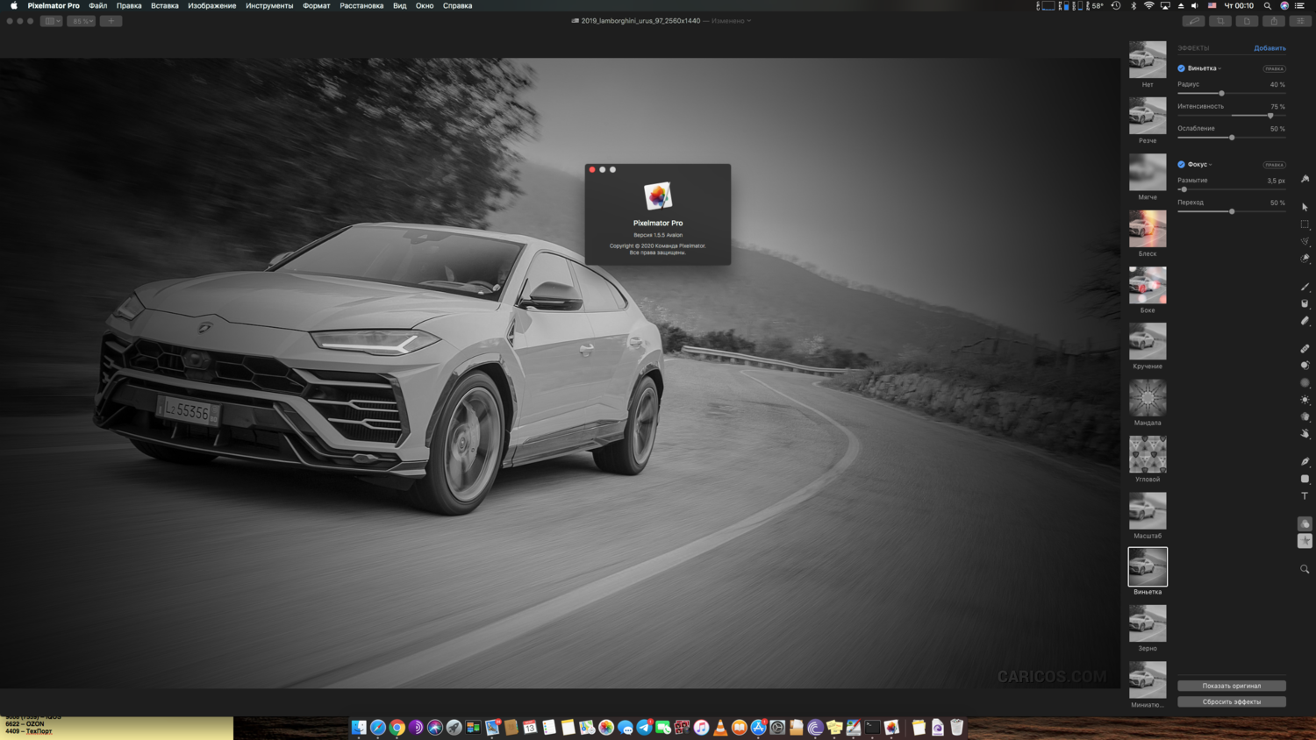Open the Расстановка menu
1316x740 pixels.
click(x=361, y=5)
